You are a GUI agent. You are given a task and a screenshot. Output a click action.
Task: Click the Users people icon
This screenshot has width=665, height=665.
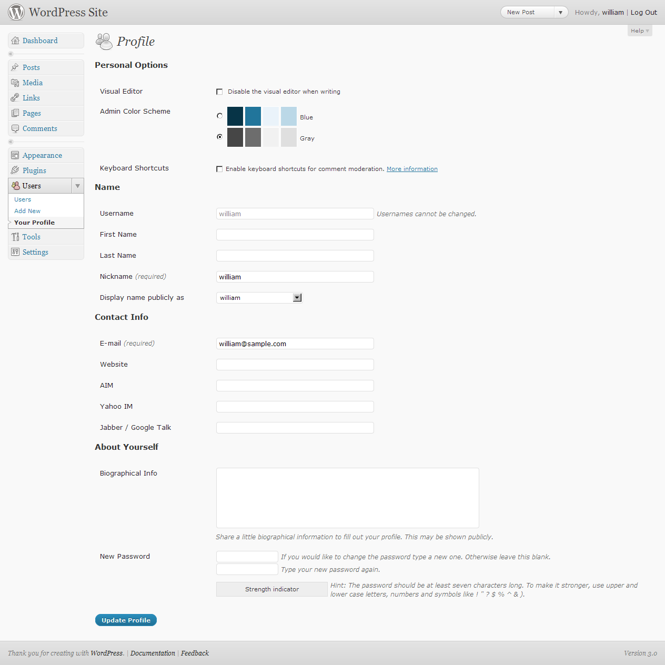click(16, 186)
